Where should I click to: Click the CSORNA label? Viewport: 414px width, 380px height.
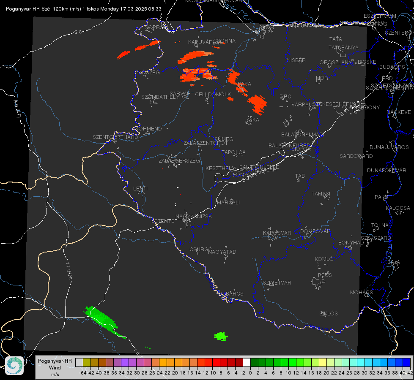pos(224,41)
